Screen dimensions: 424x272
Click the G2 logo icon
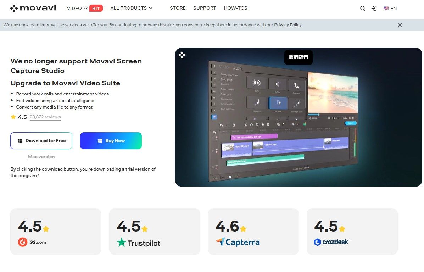pyautogui.click(x=23, y=242)
